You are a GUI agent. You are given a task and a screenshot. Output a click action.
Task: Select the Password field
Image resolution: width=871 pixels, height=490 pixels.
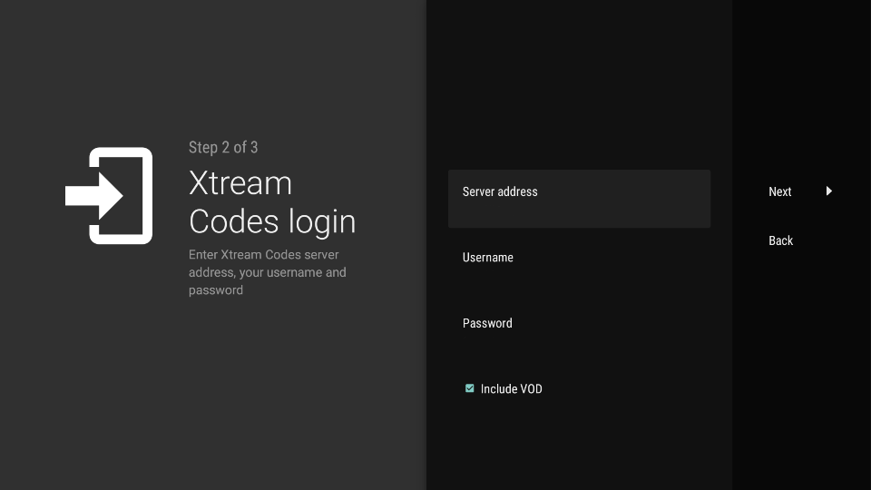[579, 330]
